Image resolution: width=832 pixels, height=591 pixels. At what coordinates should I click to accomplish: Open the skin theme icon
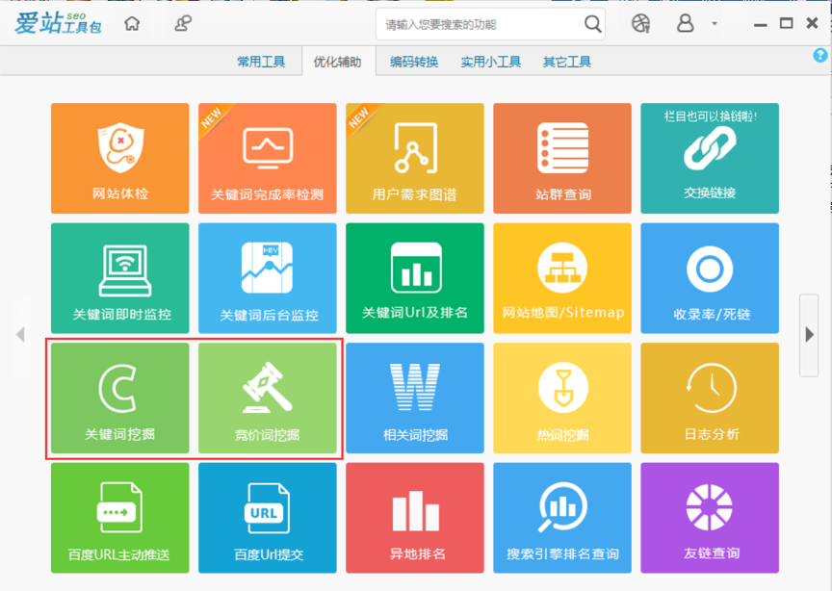[x=641, y=23]
